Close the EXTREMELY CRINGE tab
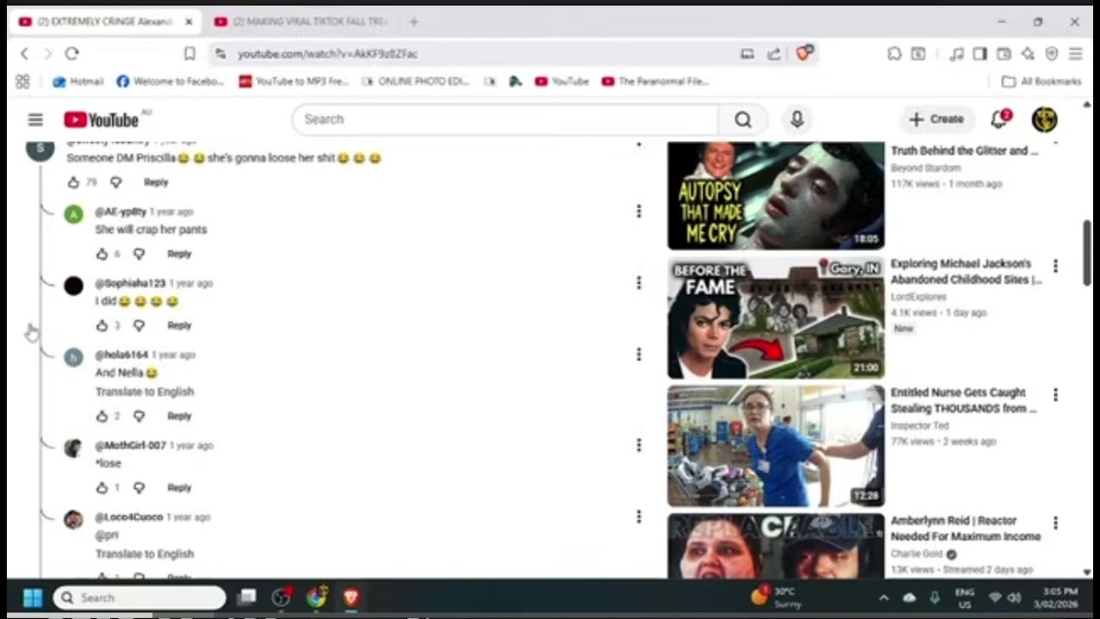Image resolution: width=1100 pixels, height=619 pixels. point(189,21)
